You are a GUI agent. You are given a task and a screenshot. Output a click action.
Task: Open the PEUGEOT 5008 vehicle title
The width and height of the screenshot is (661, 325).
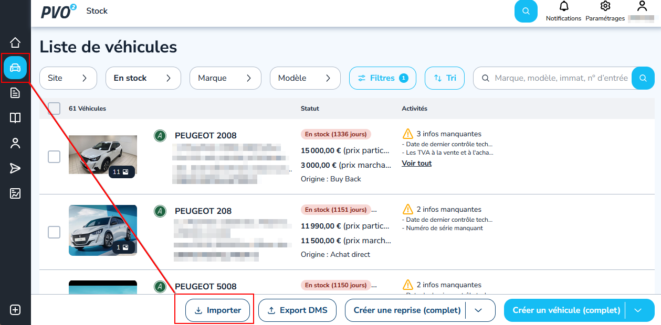coord(206,287)
